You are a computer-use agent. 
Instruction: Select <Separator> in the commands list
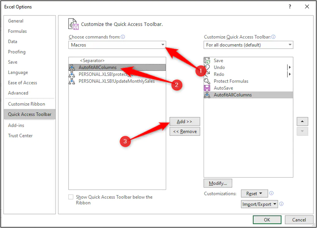click(117, 60)
